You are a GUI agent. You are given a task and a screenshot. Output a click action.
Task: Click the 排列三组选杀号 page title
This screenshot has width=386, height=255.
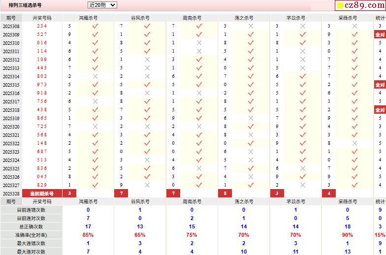25,5
